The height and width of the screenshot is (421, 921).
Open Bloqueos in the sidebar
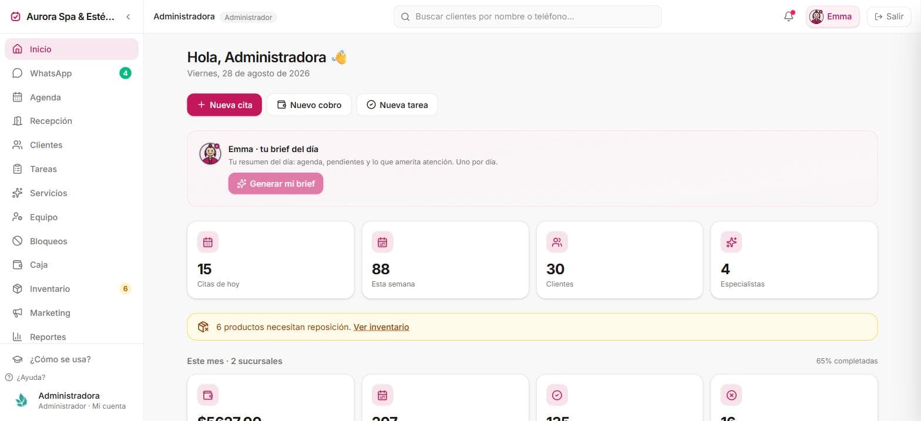(72, 241)
